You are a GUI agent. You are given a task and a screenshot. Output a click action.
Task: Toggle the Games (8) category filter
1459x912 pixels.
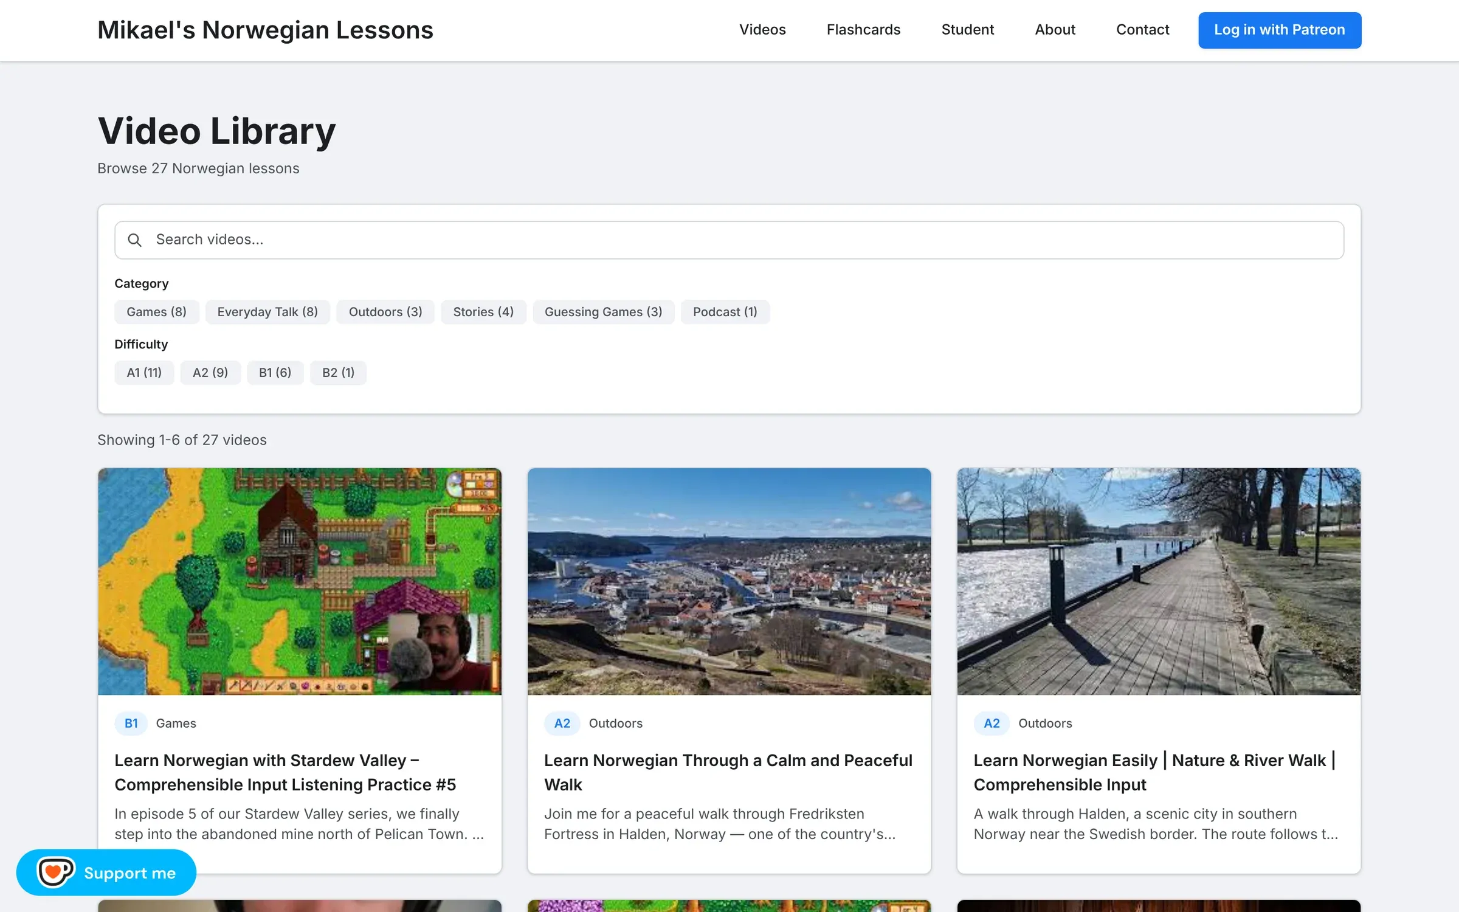[x=156, y=312]
